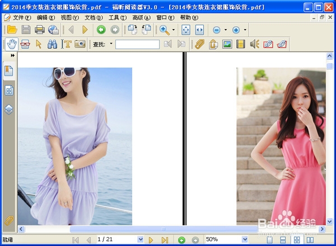Screen dimensions: 336x246
Task: Open the 50% zoom level dropdown
Action: [x=245, y=239]
